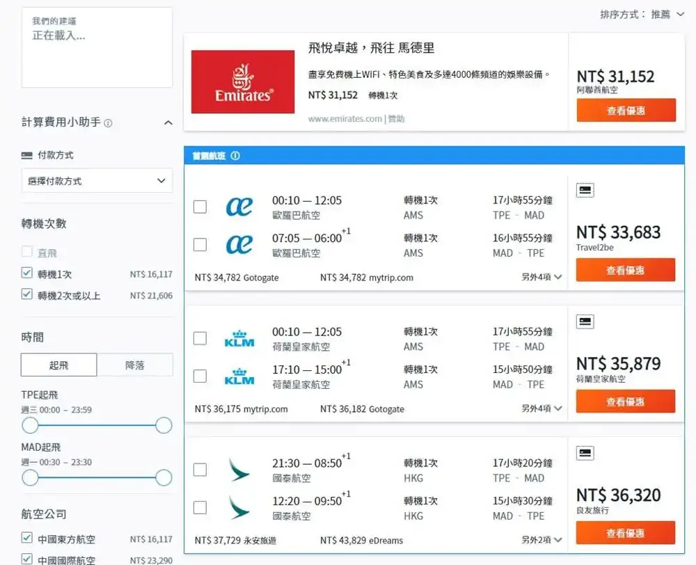Click 查看優惠 for the Travel2be NT$ 33,683 deal

[626, 270]
